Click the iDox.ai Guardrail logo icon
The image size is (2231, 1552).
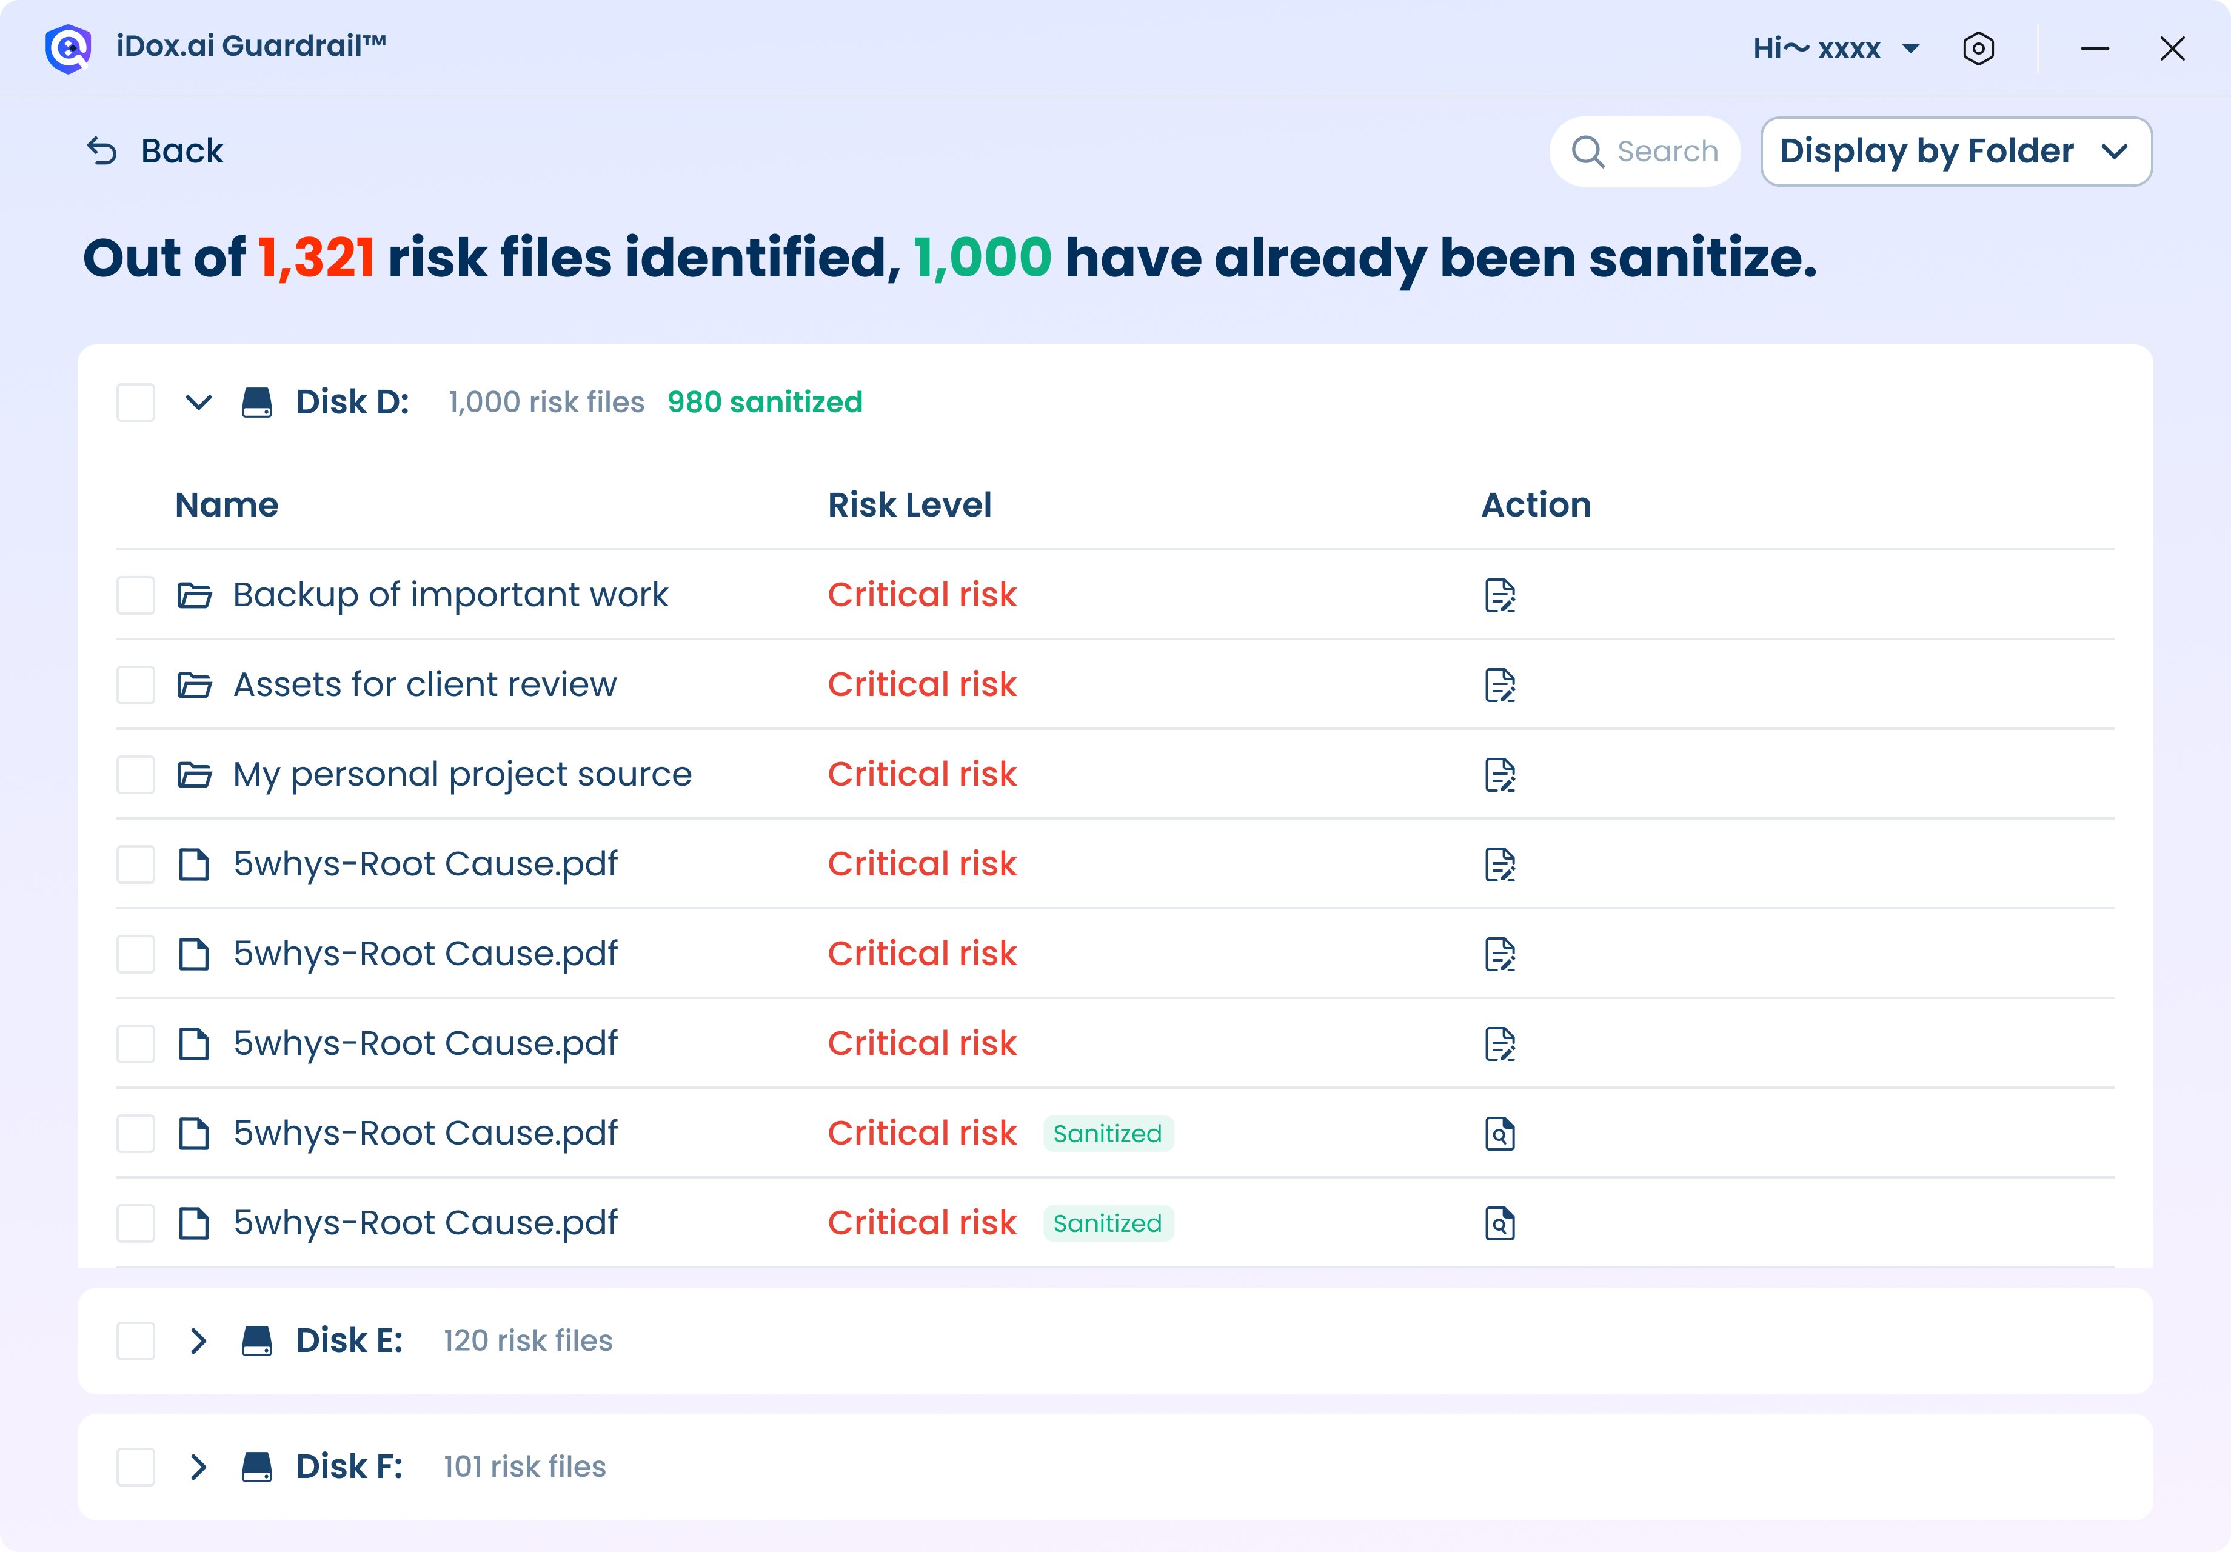click(x=68, y=48)
